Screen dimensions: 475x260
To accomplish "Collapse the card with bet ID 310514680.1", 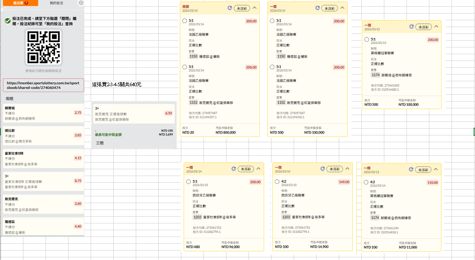I will pos(436,27).
